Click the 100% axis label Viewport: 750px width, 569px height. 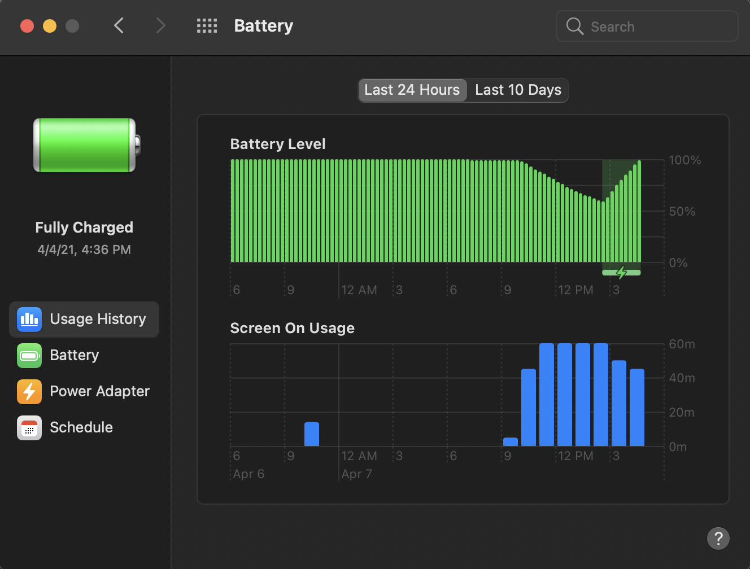[x=685, y=160]
